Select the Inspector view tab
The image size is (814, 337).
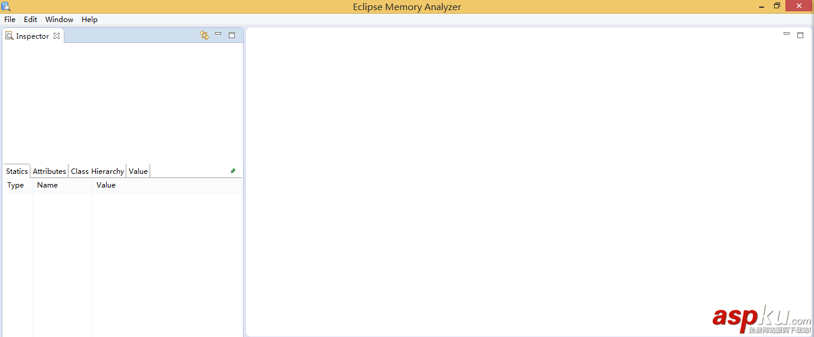click(x=33, y=36)
